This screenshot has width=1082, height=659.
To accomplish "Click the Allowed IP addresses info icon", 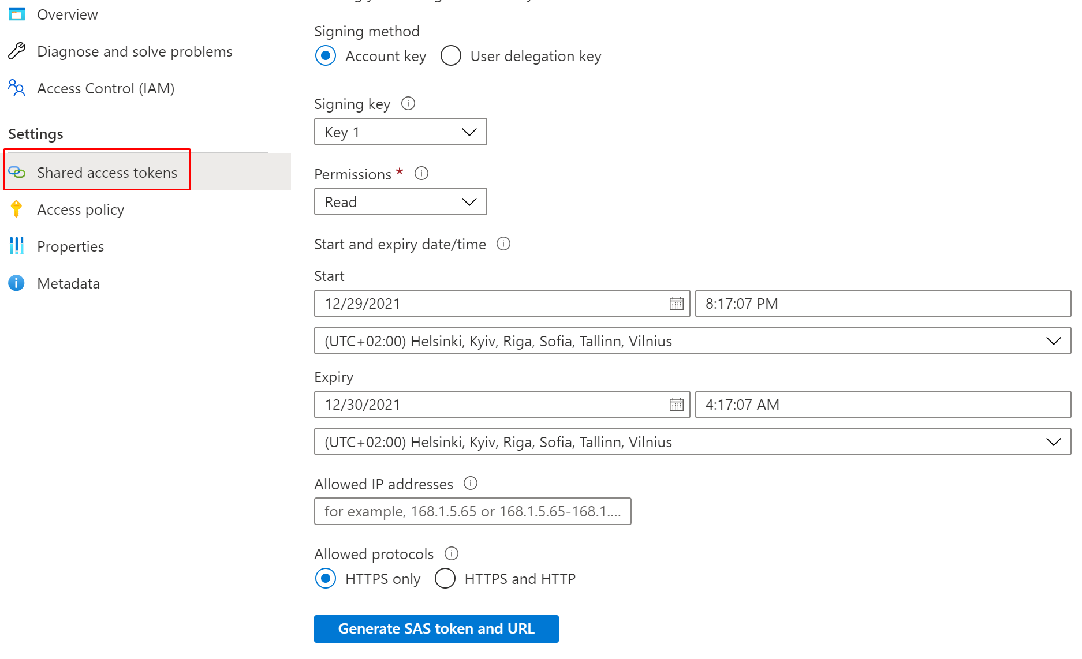I will pyautogui.click(x=471, y=483).
